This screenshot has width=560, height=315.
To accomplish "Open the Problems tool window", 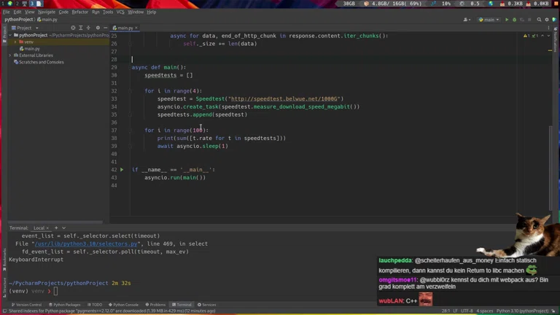I will pyautogui.click(x=155, y=305).
